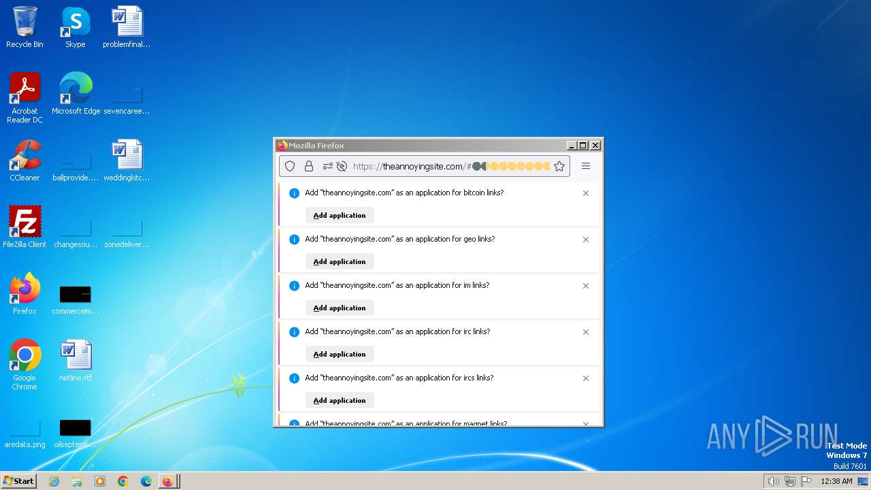Open the Firefox hamburger menu
871x490 pixels.
tap(586, 166)
